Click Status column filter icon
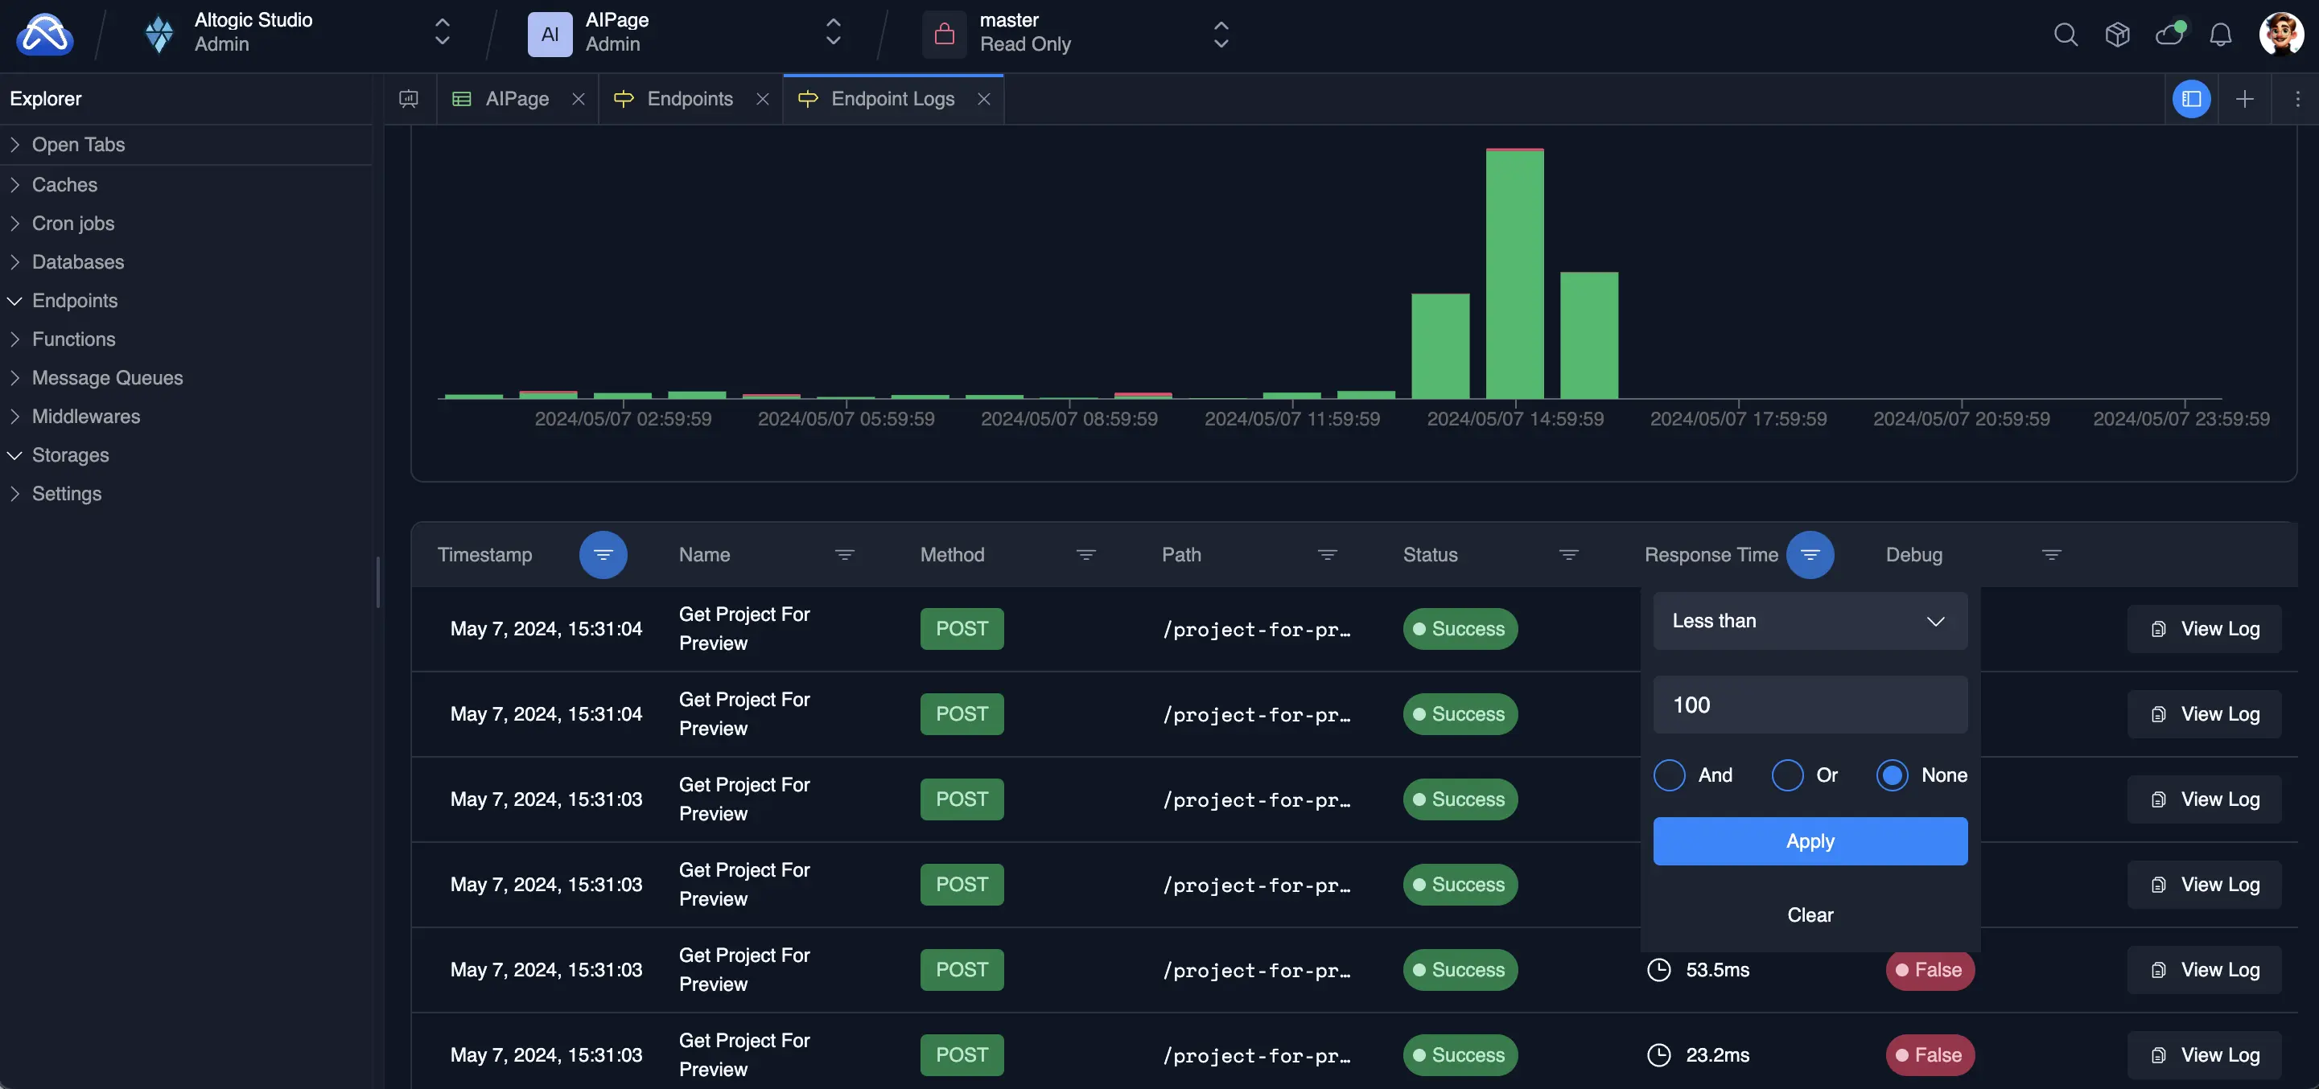 1568,554
